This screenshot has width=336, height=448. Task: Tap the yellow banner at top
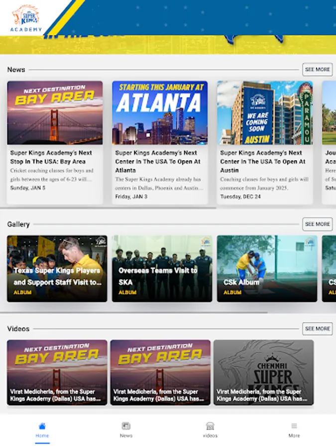[168, 45]
